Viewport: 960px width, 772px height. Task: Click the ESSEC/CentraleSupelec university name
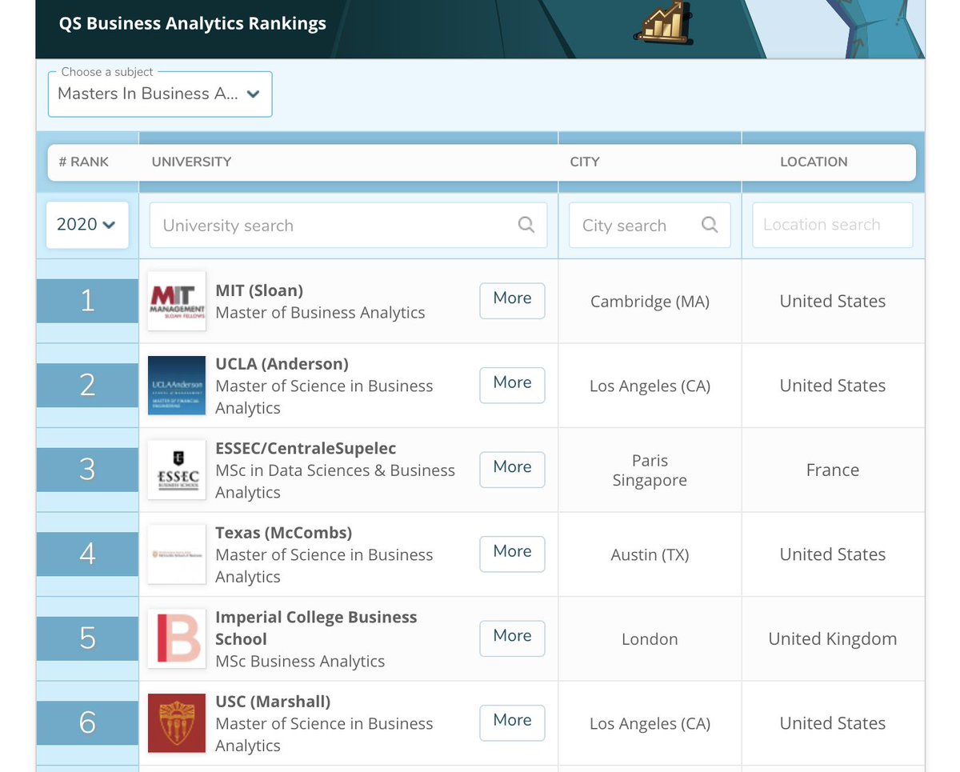306,448
